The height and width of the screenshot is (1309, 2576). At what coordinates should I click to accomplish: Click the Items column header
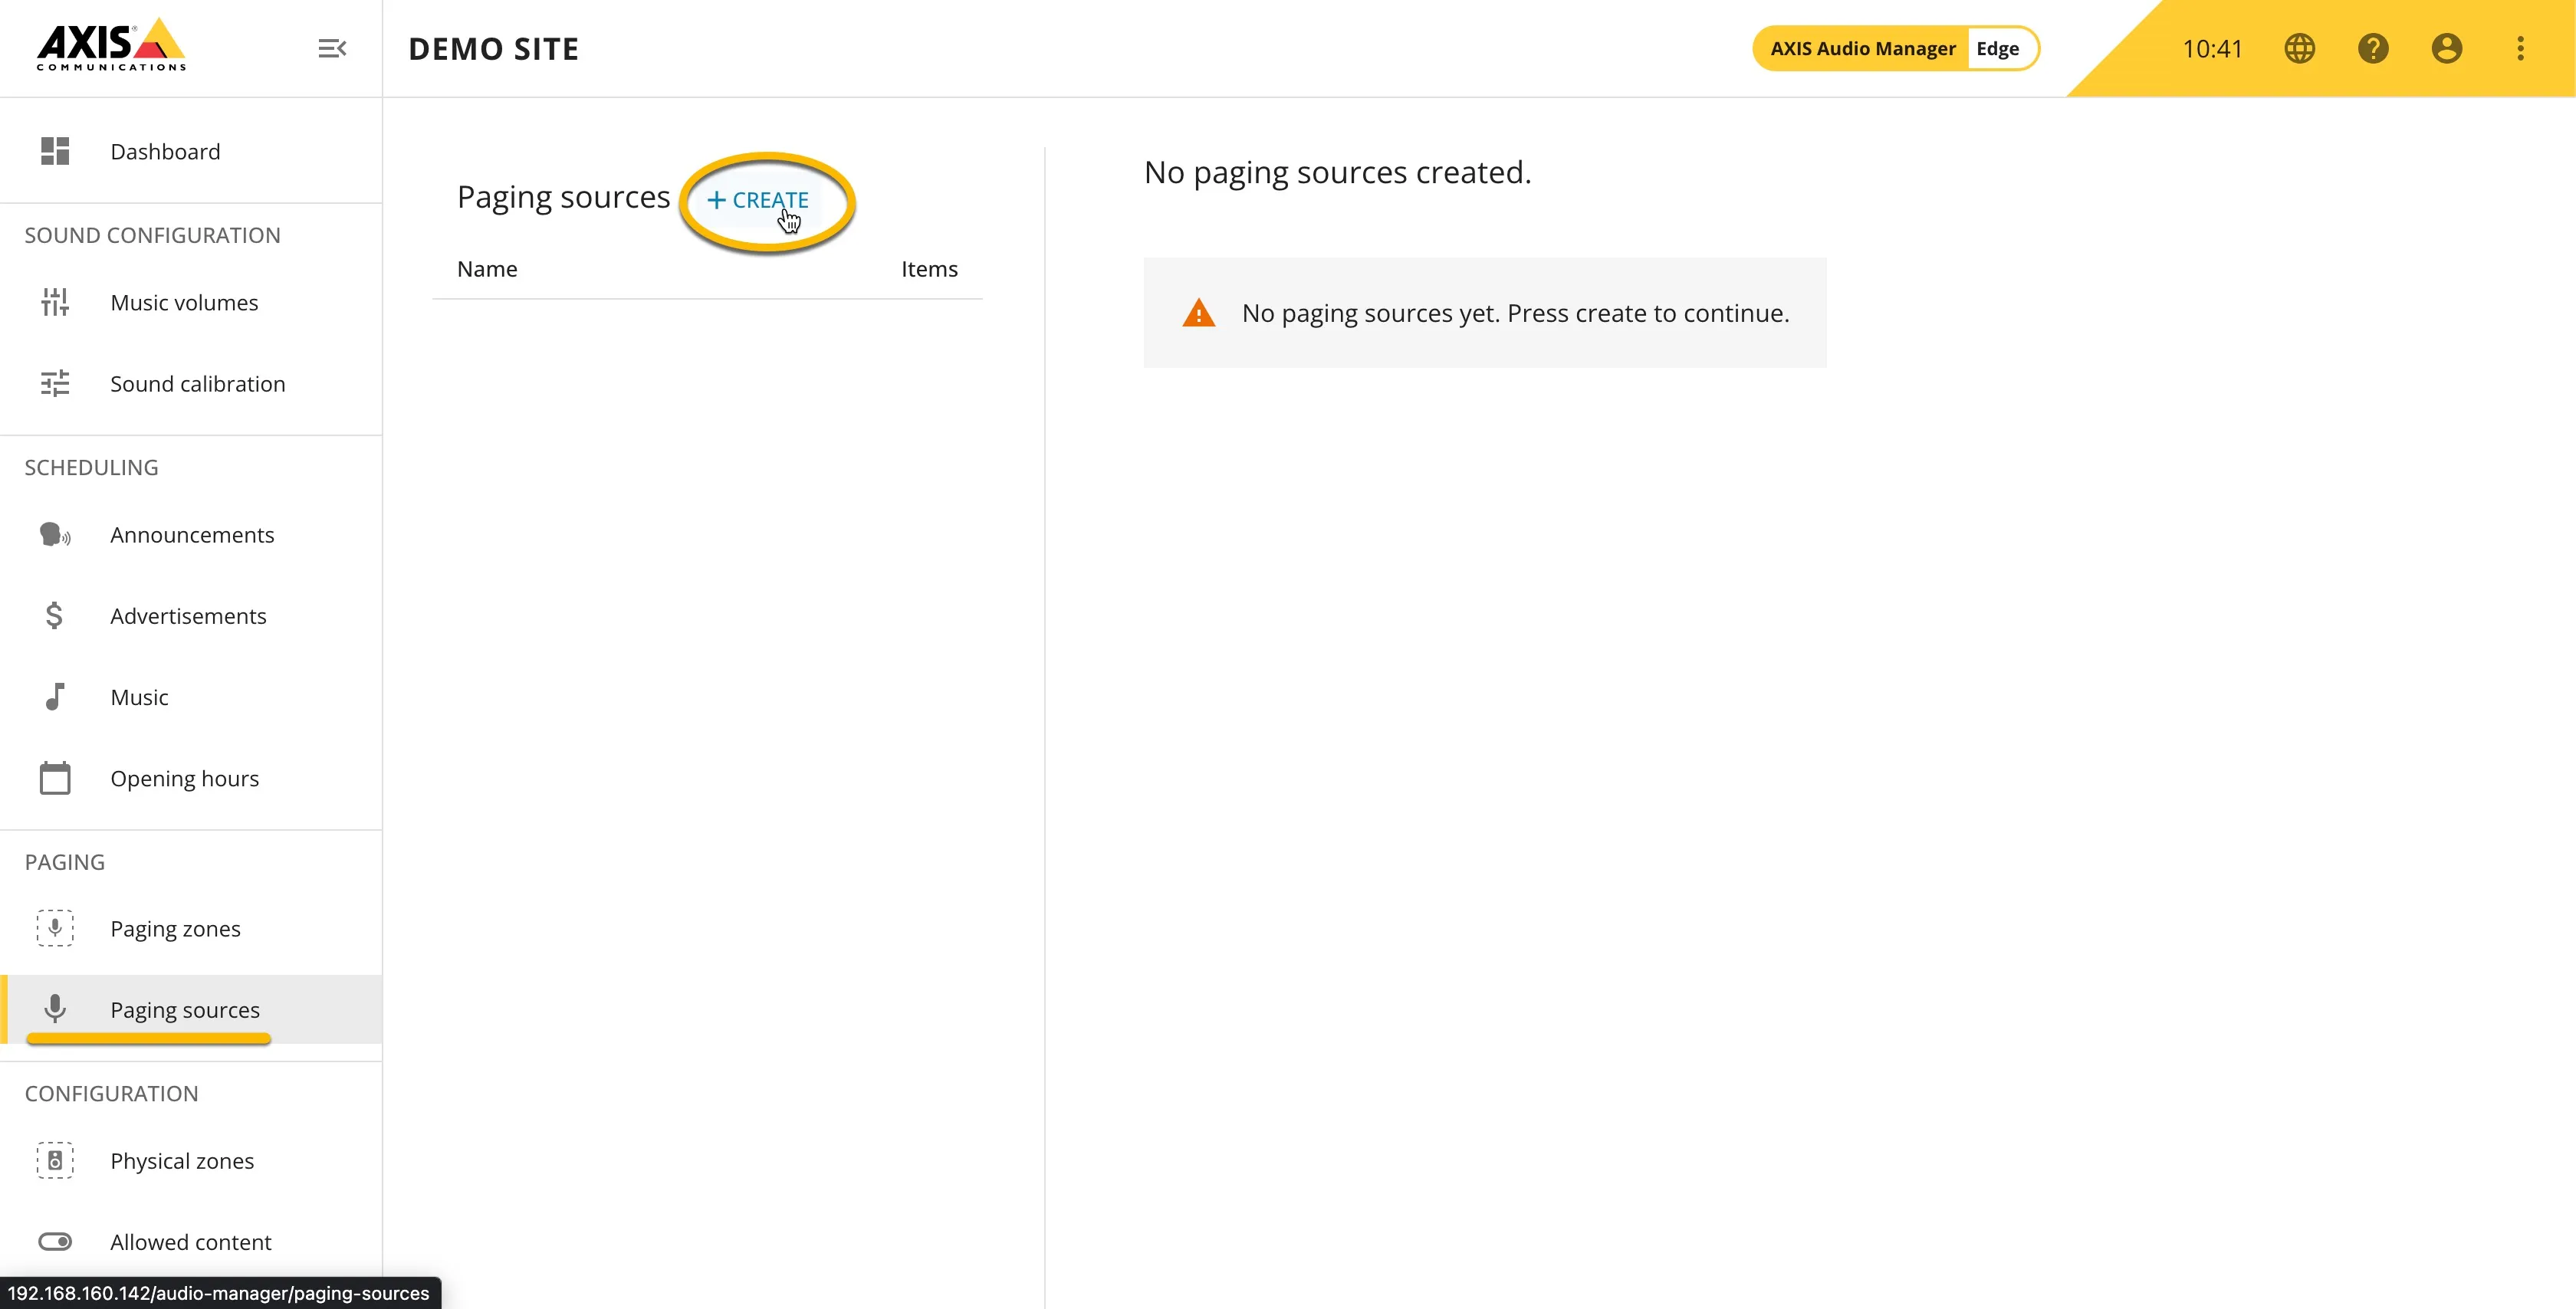point(929,269)
